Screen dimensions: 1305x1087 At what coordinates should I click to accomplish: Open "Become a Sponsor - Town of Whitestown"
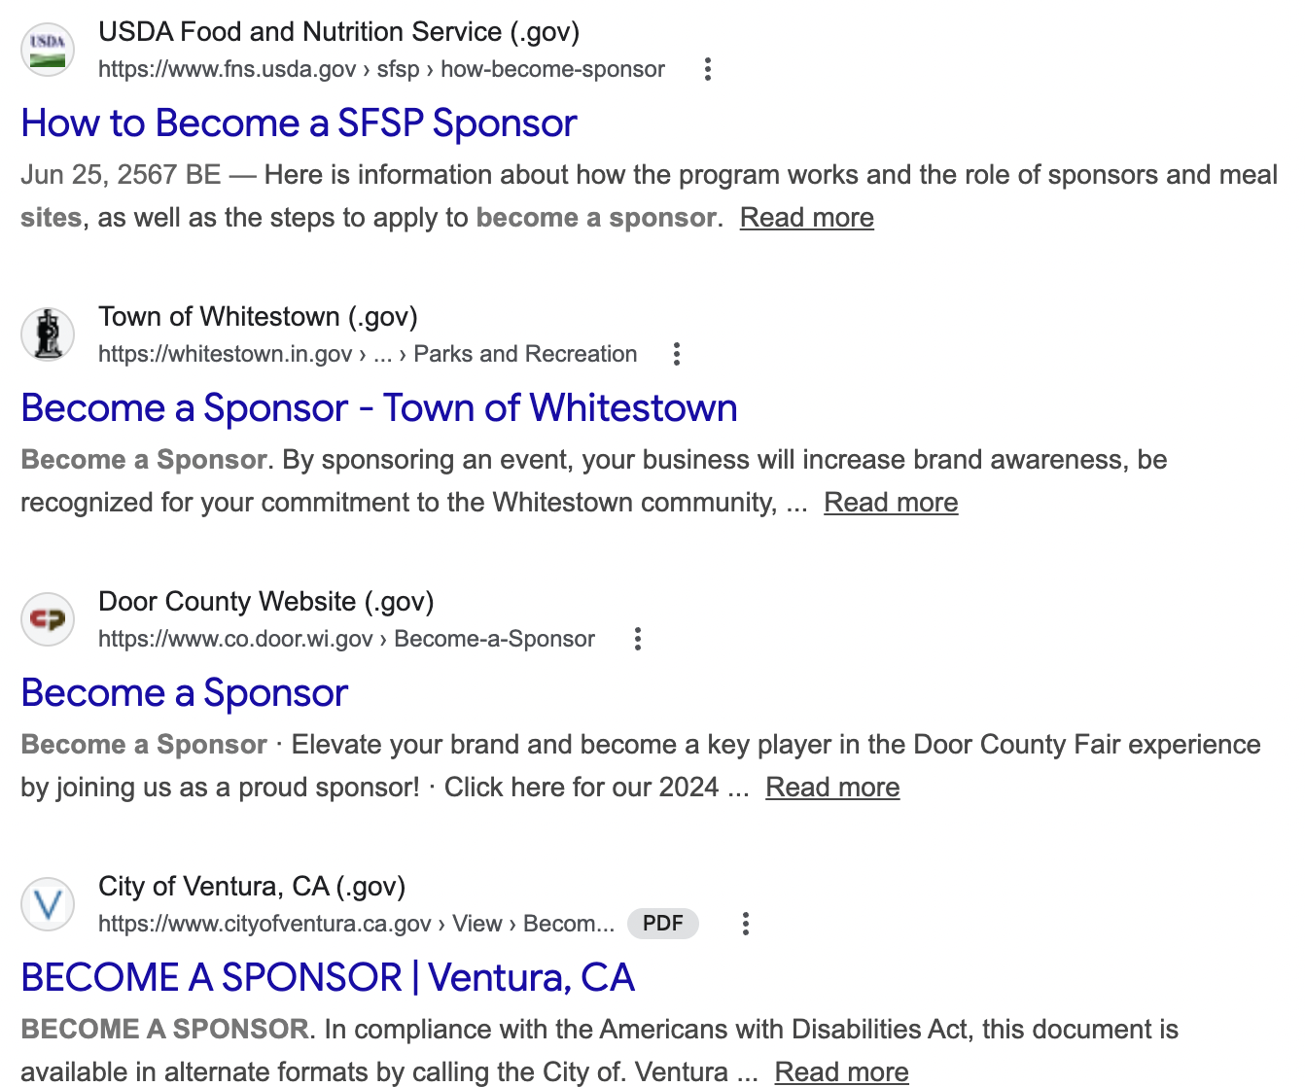pos(378,408)
